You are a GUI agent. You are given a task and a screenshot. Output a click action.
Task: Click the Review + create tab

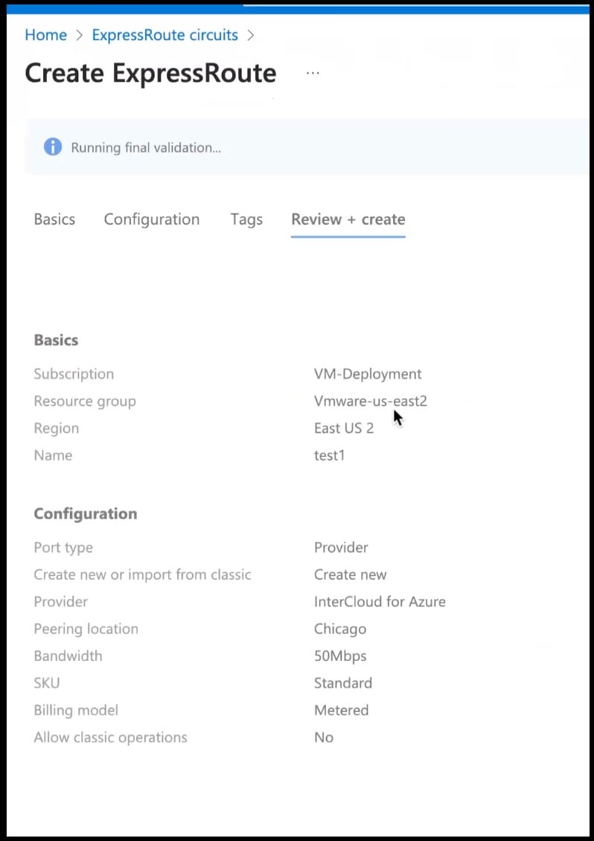[x=348, y=219]
